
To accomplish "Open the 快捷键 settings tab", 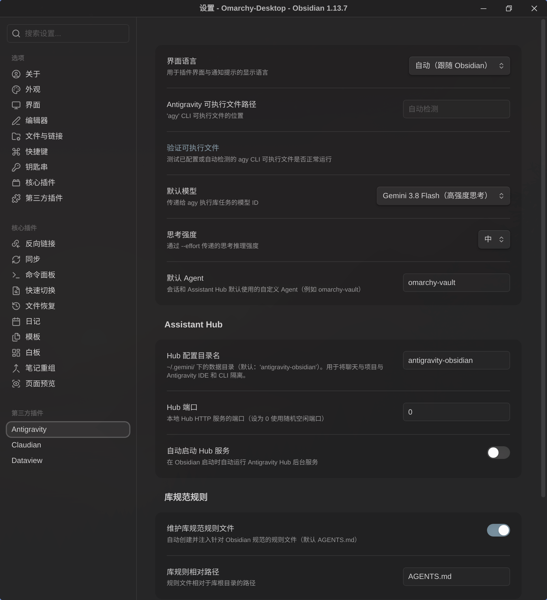I will (x=68, y=152).
